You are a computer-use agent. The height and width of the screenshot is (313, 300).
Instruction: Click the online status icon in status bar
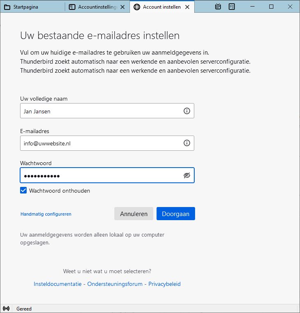point(6,308)
